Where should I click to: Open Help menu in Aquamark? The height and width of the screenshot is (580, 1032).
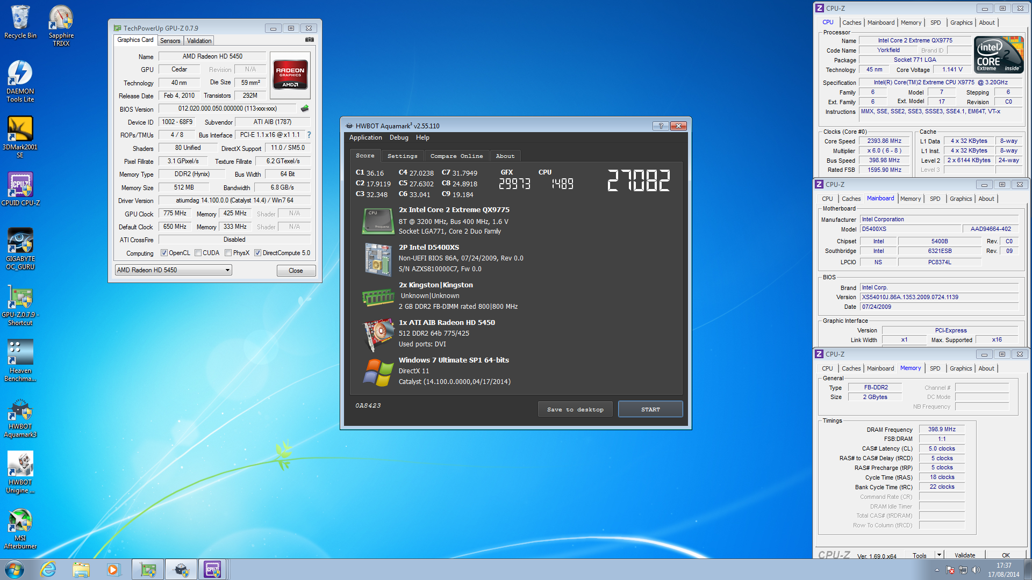pos(422,137)
